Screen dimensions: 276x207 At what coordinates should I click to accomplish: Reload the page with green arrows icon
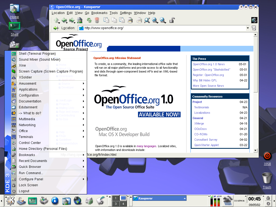[x=89, y=20]
